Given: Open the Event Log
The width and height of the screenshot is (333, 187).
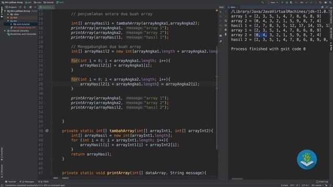Looking at the screenshot, I should pos(322,182).
